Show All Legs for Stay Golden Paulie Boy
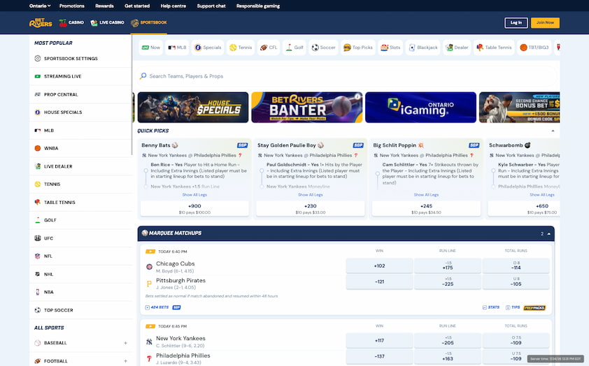This screenshot has width=589, height=366. (311, 195)
